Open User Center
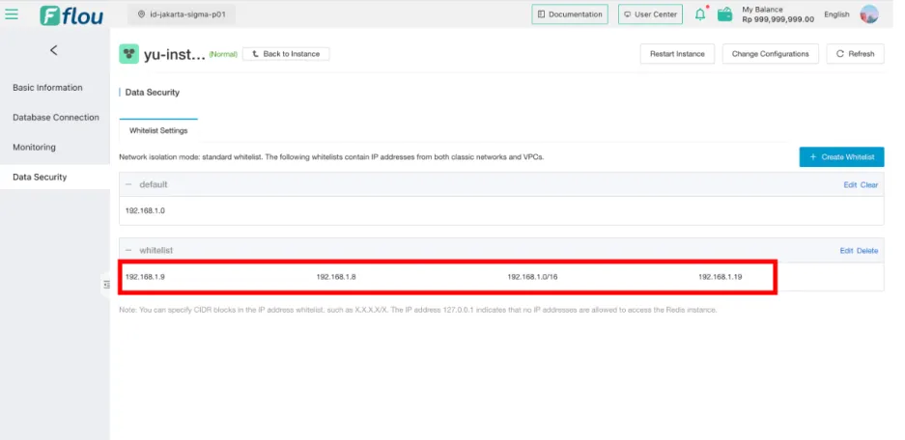905x440 pixels. pos(650,14)
